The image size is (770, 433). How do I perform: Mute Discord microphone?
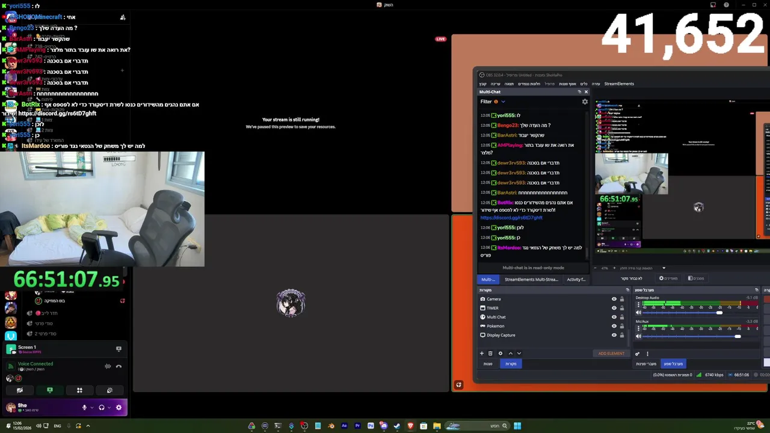[x=84, y=408]
